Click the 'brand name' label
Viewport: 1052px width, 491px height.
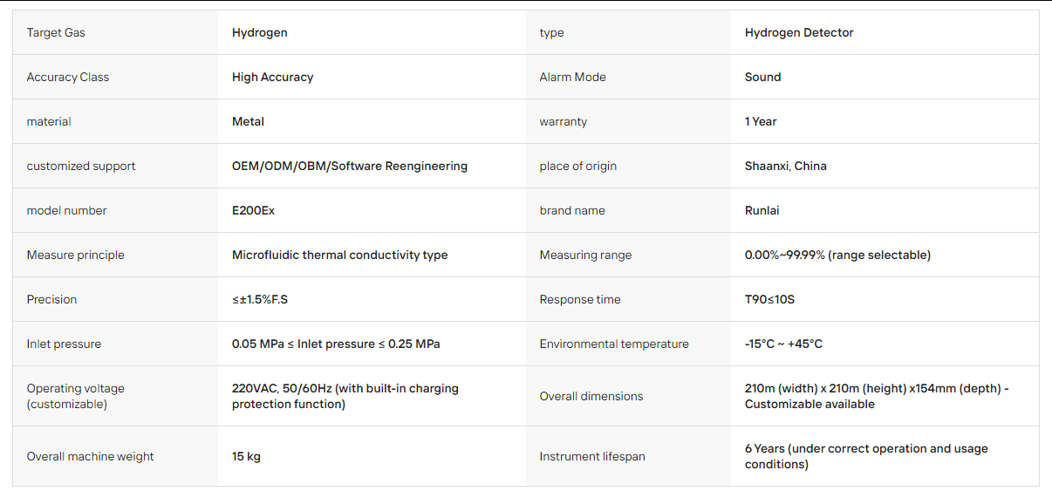572,210
